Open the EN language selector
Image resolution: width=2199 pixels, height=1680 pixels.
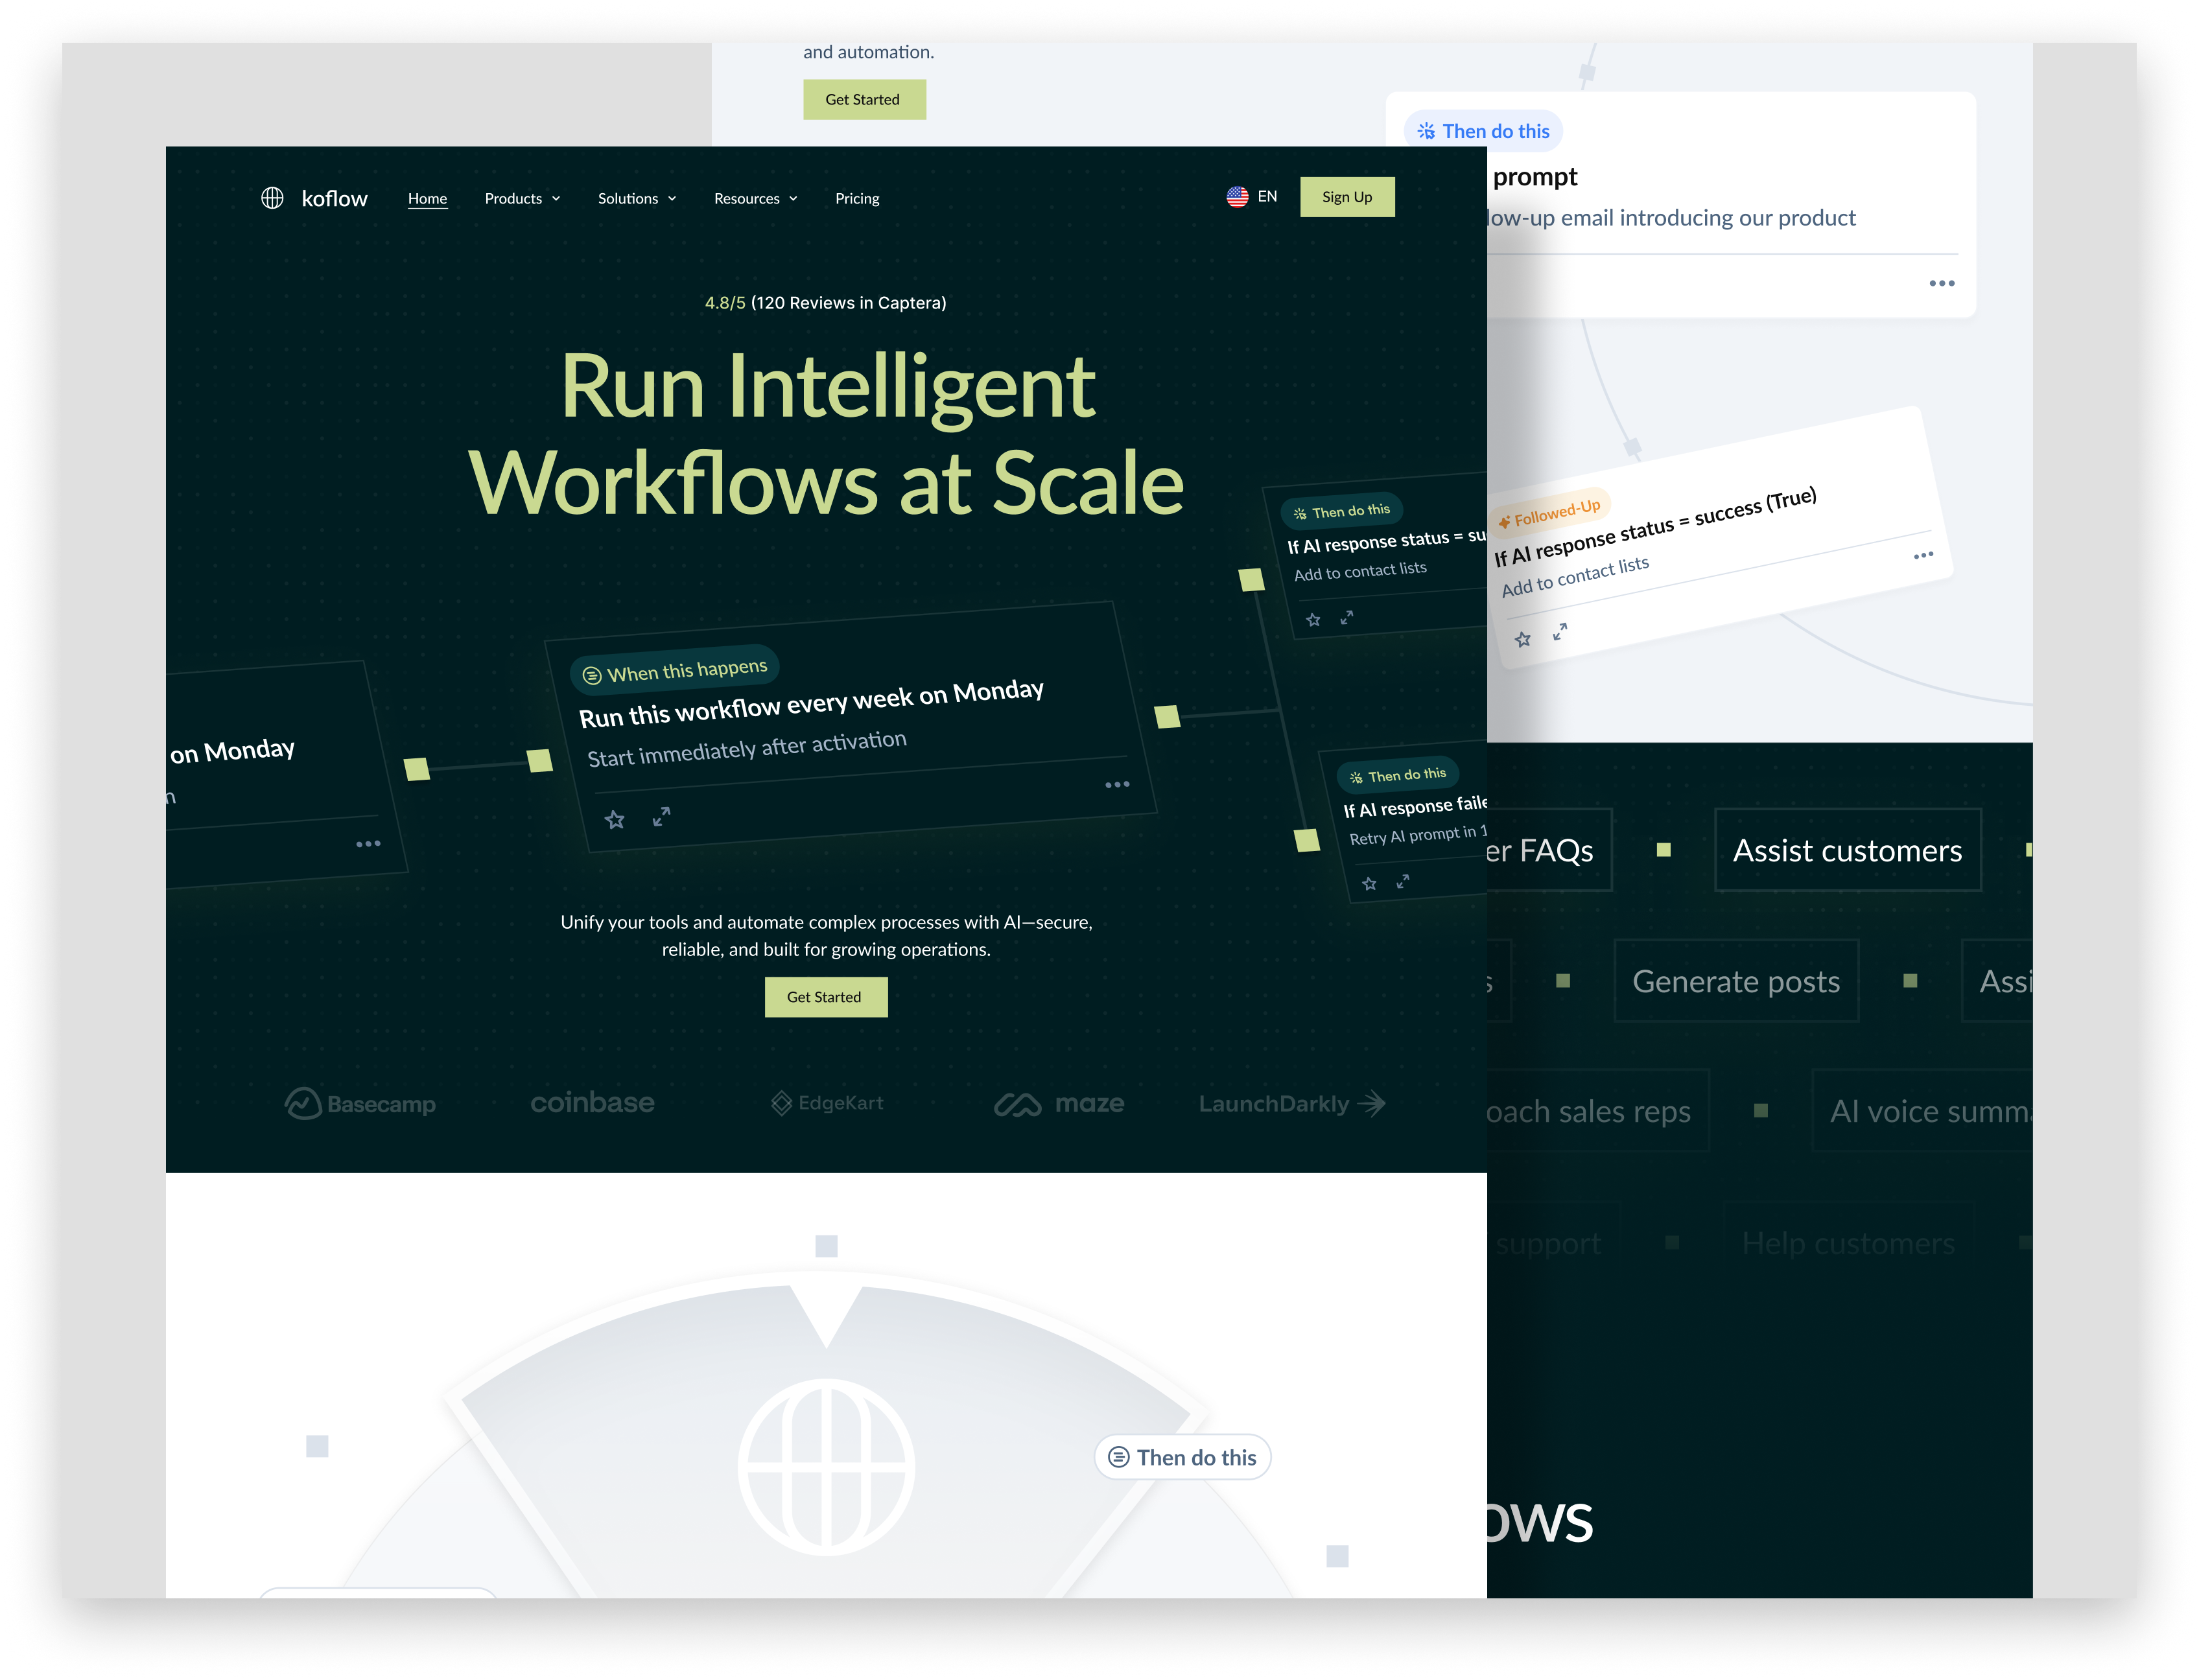click(1252, 197)
